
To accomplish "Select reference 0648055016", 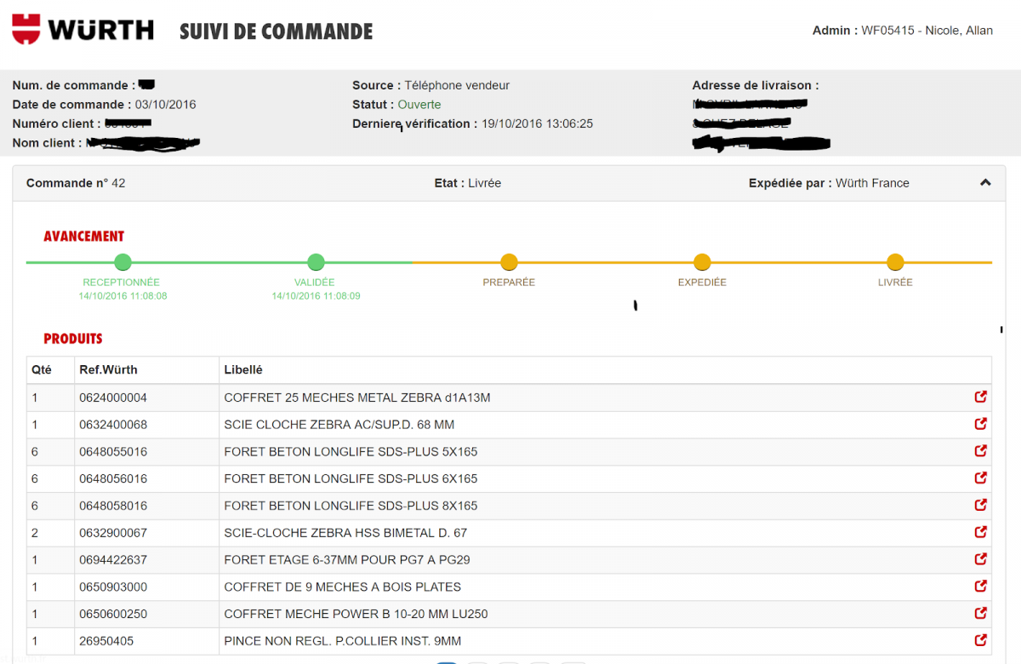I will pos(113,452).
